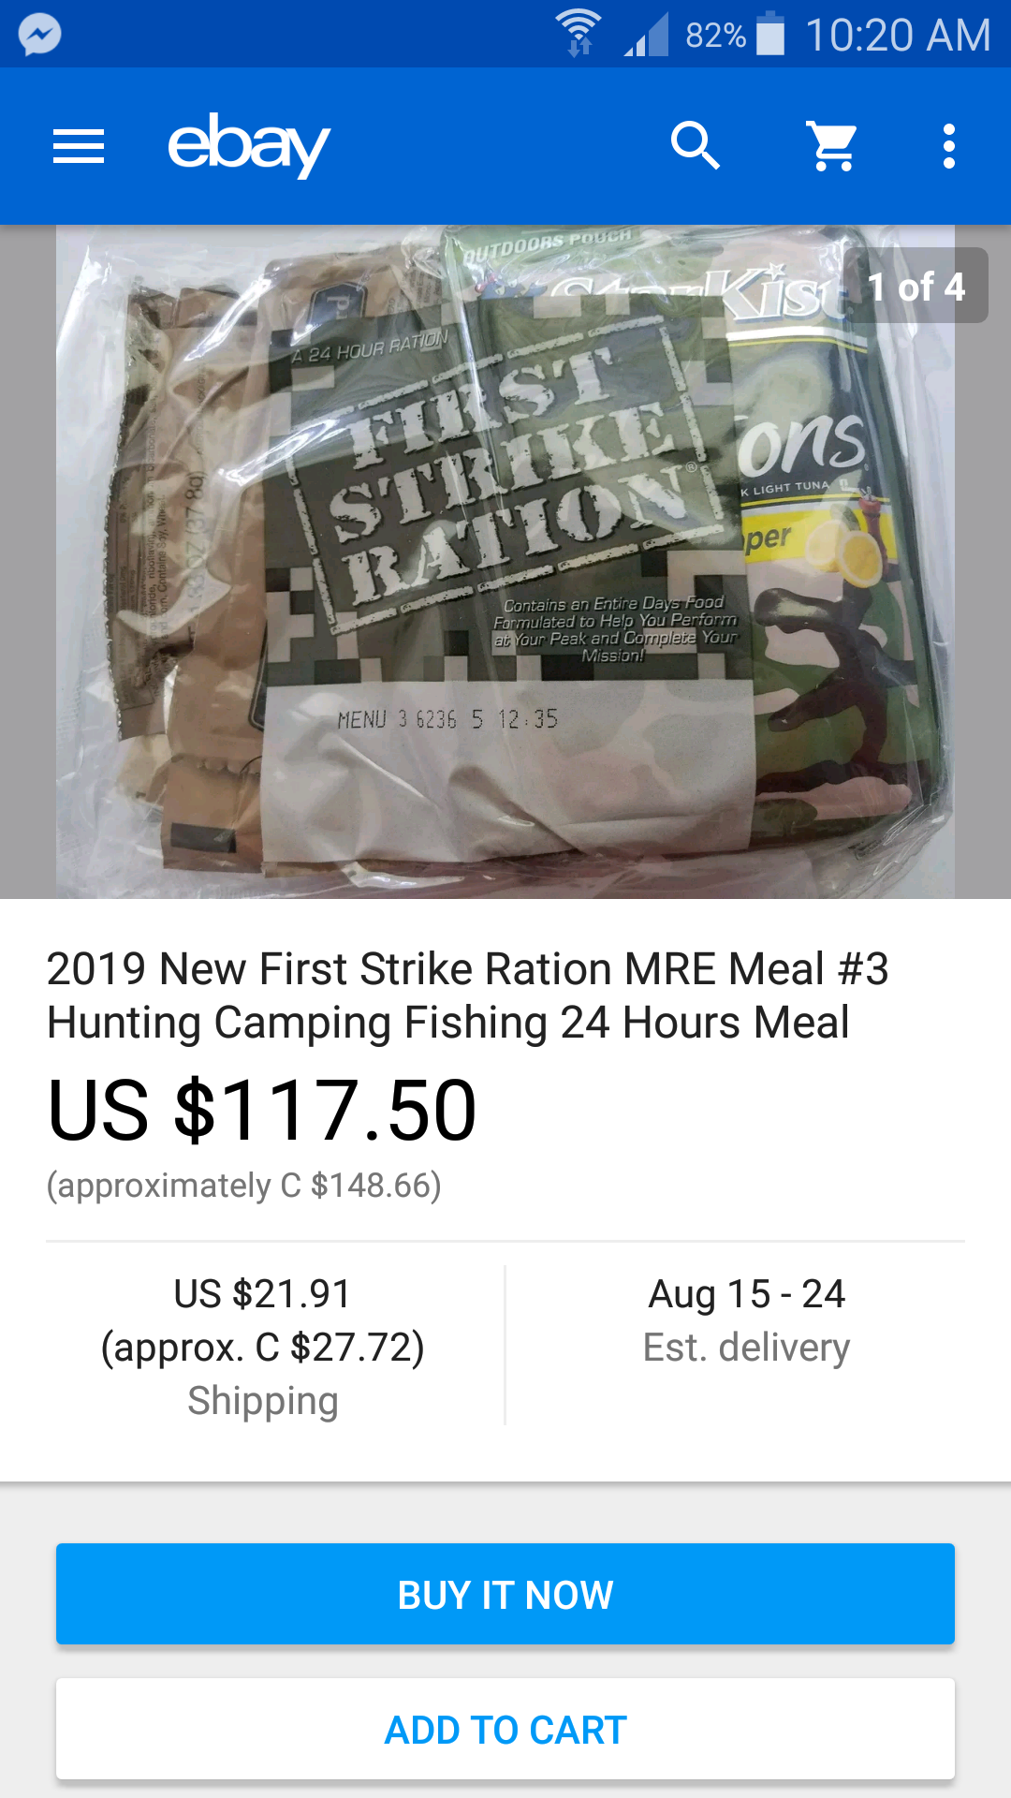This screenshot has height=1798, width=1011.
Task: Tap the product title text
Action: pos(467,995)
